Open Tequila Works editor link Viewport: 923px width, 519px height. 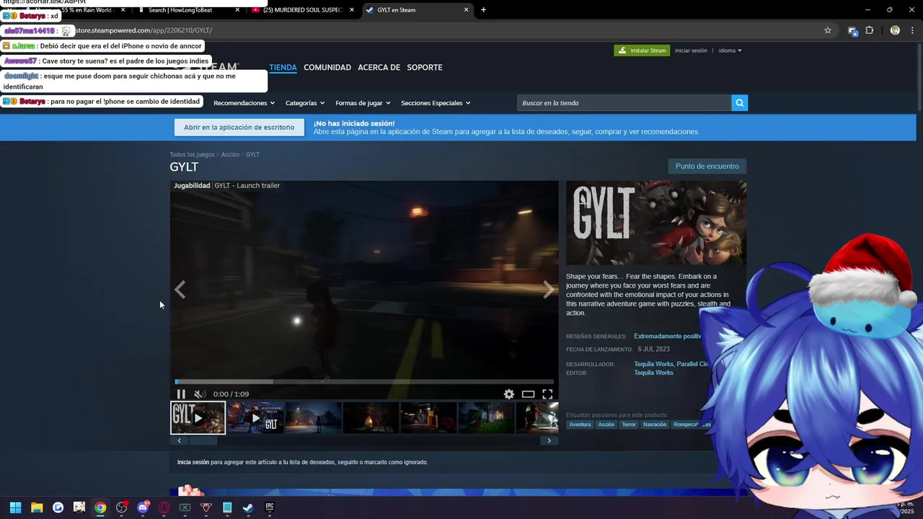coord(653,373)
